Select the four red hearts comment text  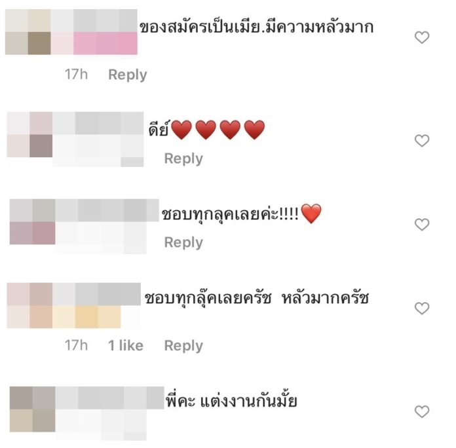pos(207,130)
